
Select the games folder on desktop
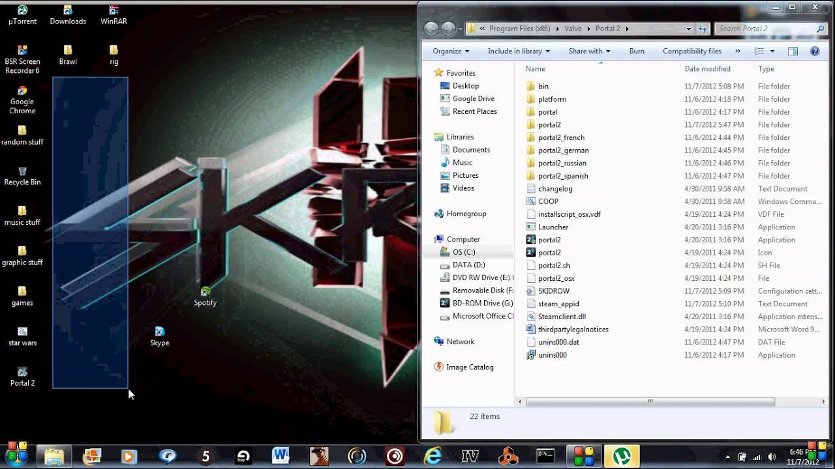click(22, 296)
